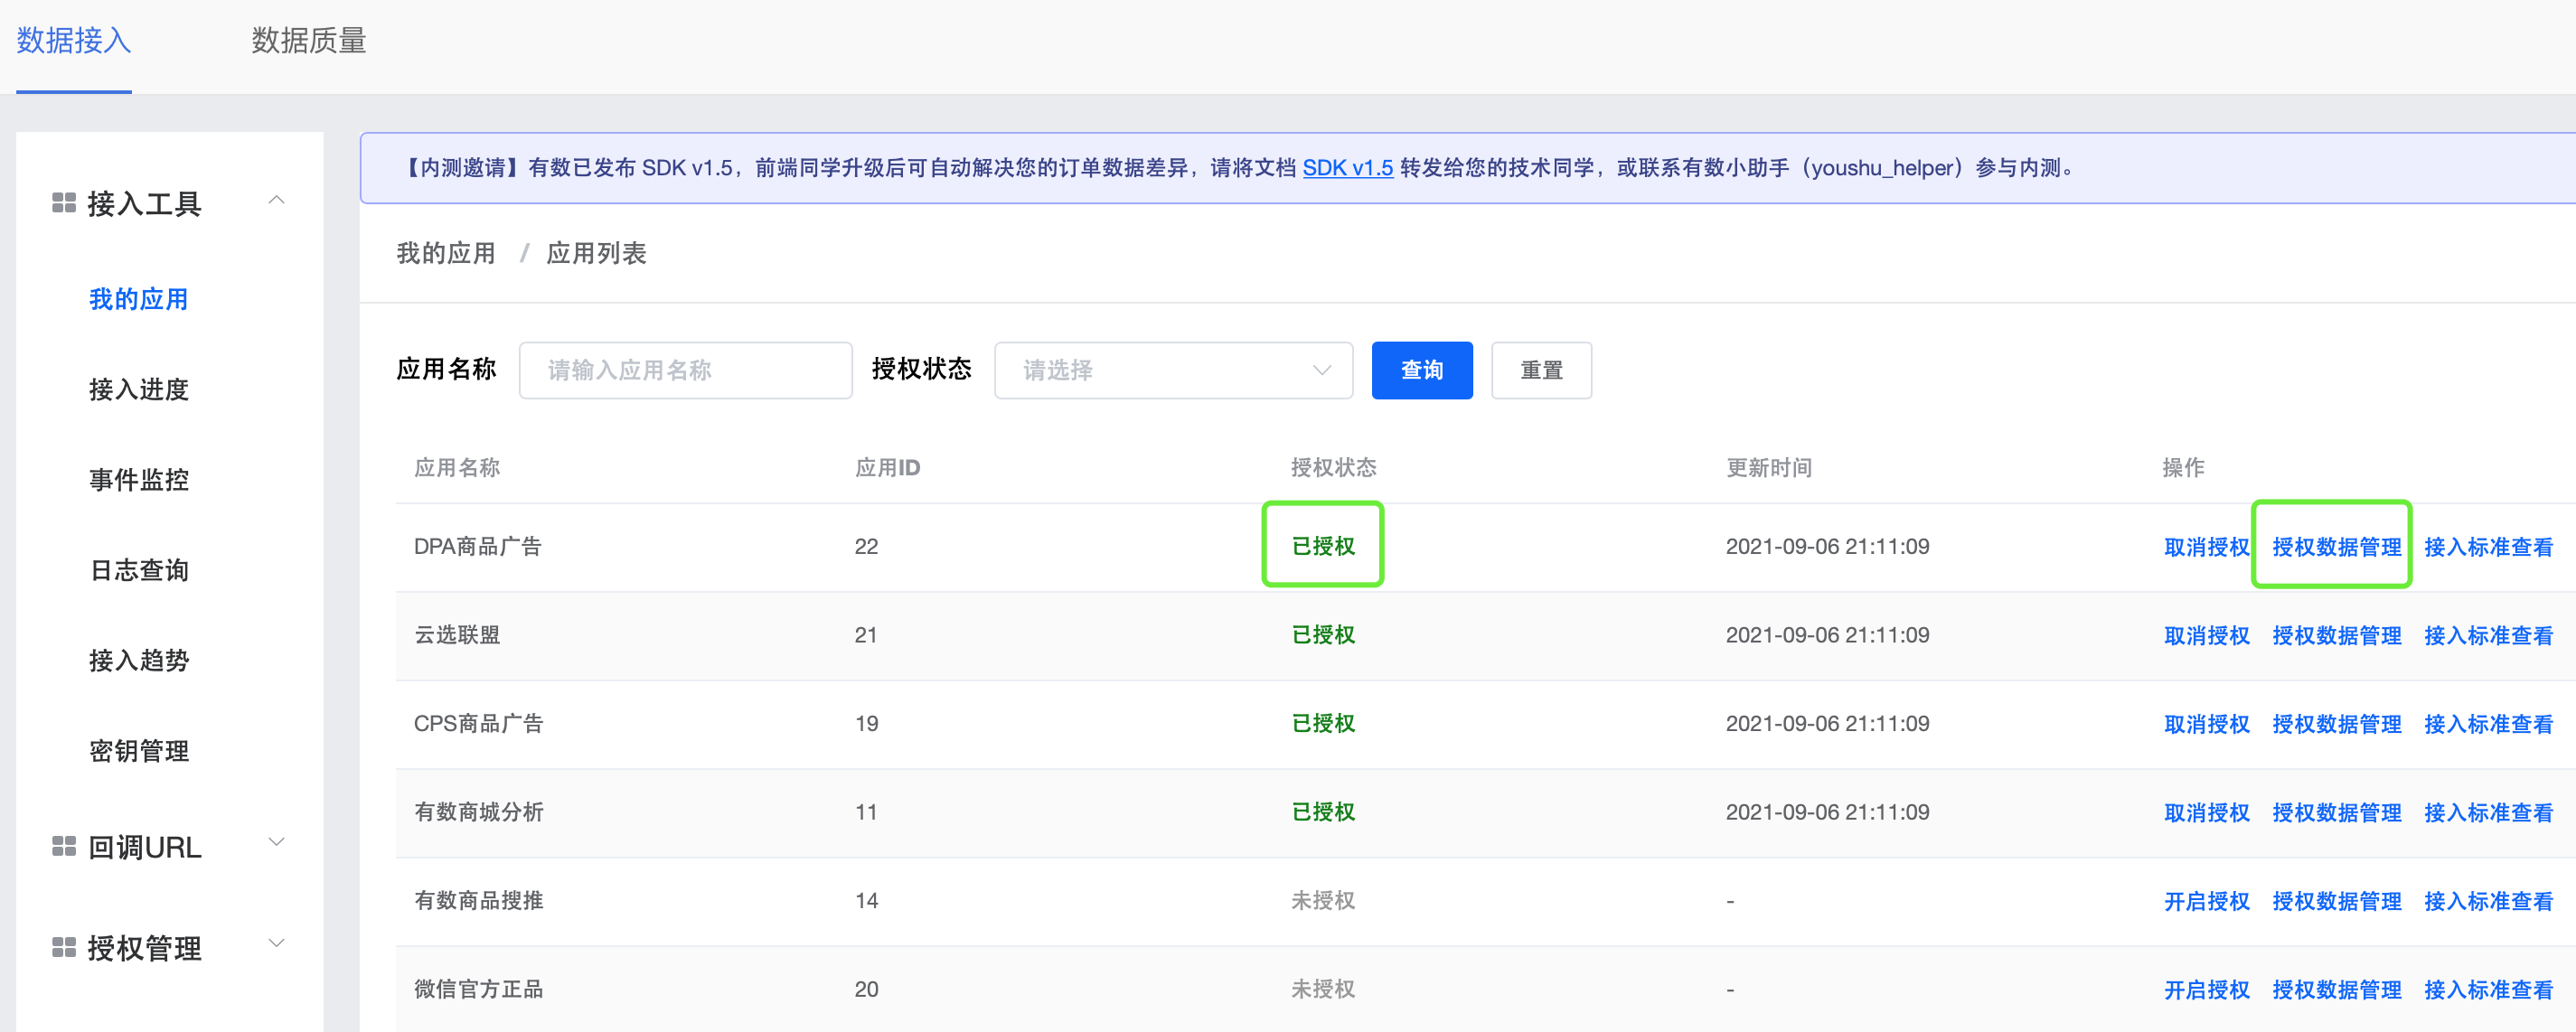Click the 已授权 status of DPA商品广告
The width and height of the screenshot is (2576, 1032).
[1322, 546]
